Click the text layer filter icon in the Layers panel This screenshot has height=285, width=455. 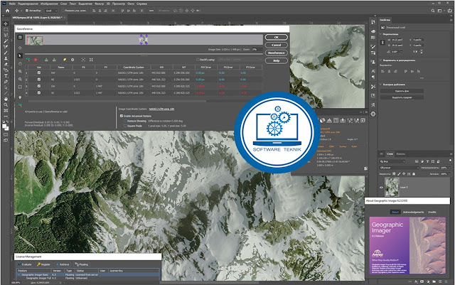point(427,161)
